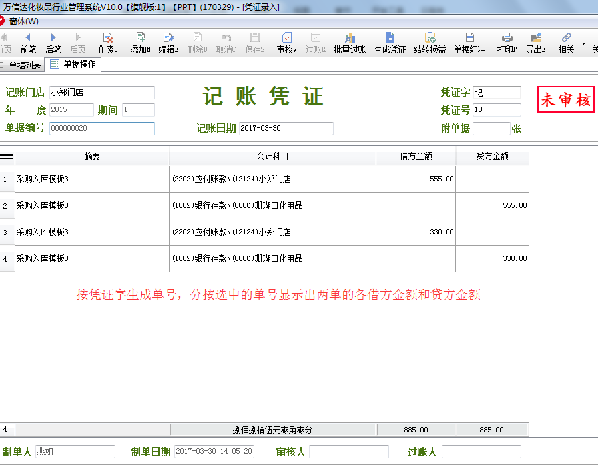
Task: Click the grid corner selector icon
Action: (7, 156)
